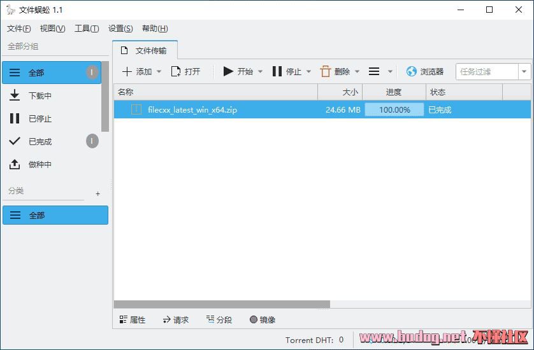Click the horizontal scrollbar under the task list

pos(222,304)
